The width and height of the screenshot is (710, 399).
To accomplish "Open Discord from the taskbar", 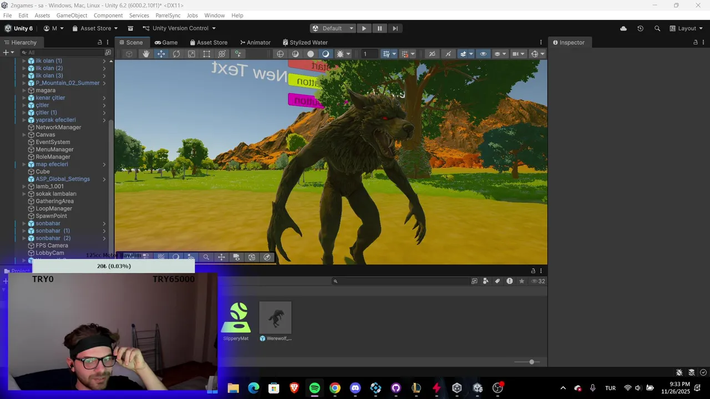I will point(355,388).
